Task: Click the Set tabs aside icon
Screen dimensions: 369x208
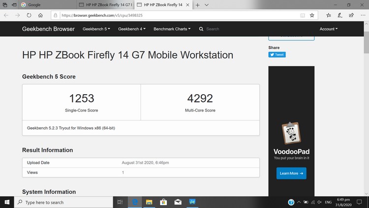Action: pos(14,5)
